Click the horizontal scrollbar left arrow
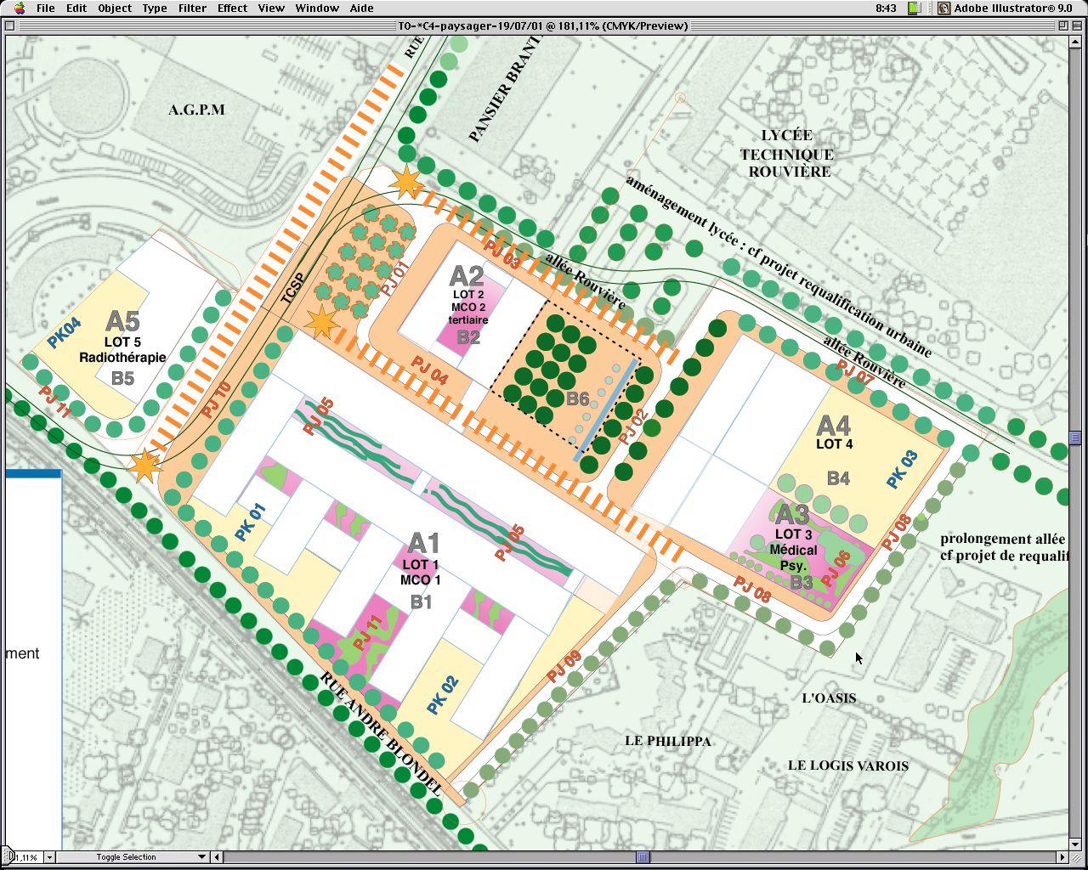This screenshot has width=1088, height=870. coord(218,857)
